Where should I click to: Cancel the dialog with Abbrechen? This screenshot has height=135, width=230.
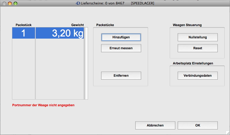click(x=155, y=125)
